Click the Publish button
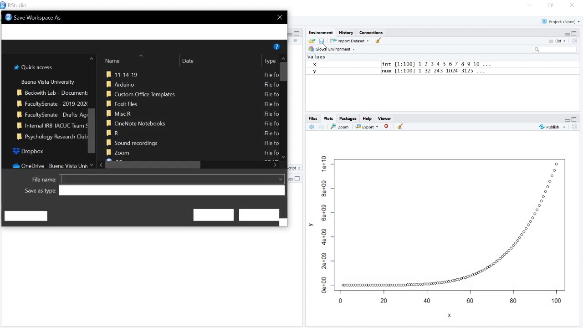Viewport: 583px width, 328px height. click(549, 127)
